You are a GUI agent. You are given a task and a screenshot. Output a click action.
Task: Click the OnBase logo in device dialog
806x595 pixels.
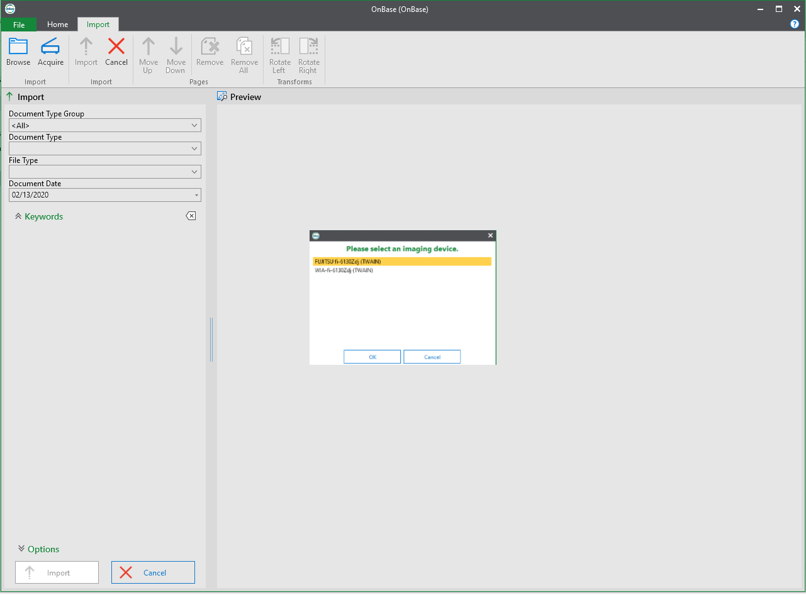point(316,235)
